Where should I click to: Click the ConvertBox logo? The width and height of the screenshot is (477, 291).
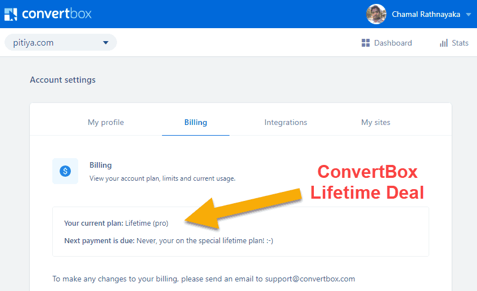coord(48,14)
